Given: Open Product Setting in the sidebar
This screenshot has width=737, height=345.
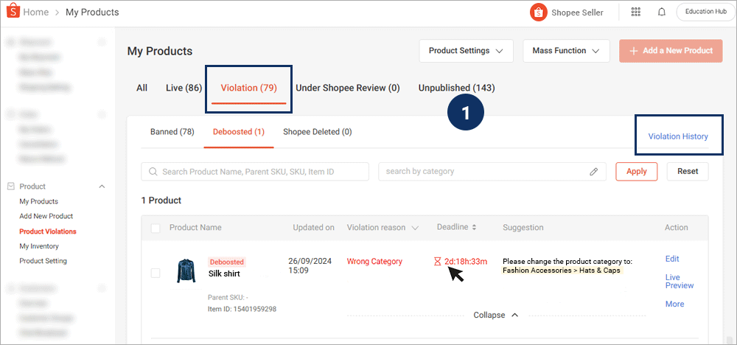Looking at the screenshot, I should tap(43, 261).
